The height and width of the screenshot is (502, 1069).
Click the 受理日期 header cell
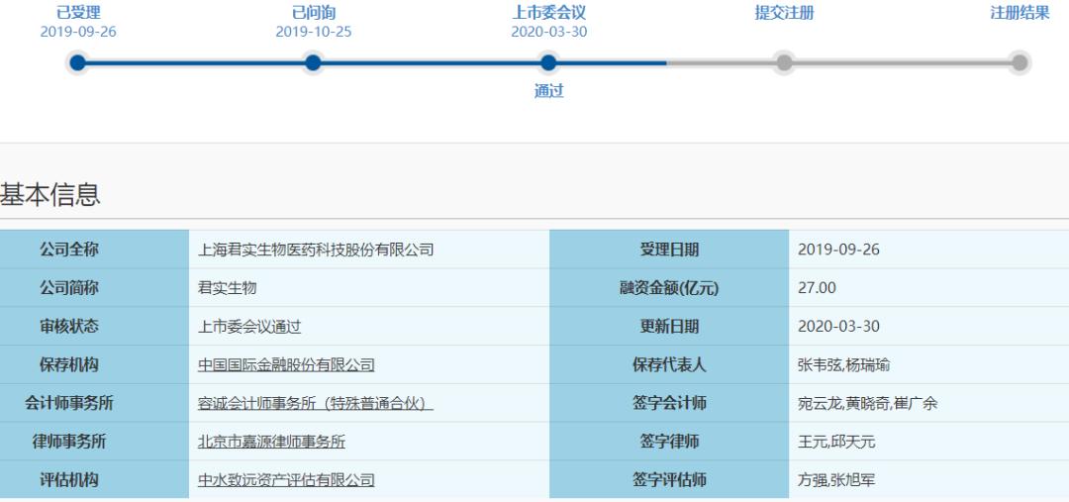pos(669,250)
